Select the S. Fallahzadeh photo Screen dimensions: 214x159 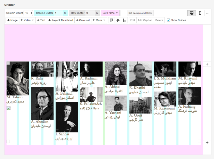tap(91, 95)
